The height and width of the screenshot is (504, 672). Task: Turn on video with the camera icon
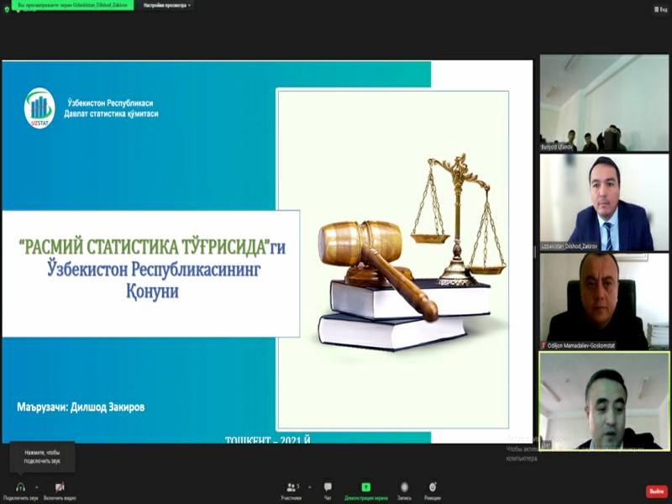point(60,487)
